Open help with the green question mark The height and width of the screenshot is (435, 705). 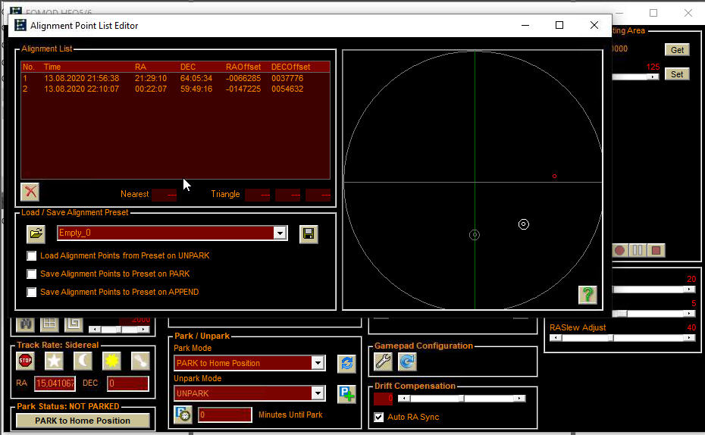[x=587, y=295]
